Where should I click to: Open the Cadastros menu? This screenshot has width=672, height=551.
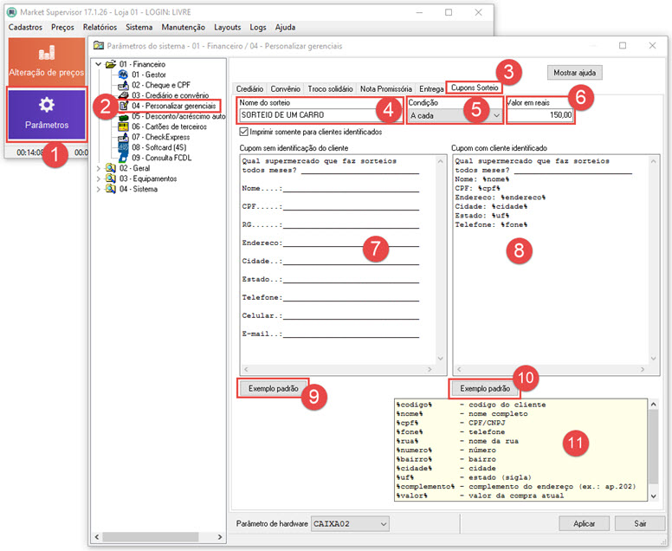(x=25, y=27)
